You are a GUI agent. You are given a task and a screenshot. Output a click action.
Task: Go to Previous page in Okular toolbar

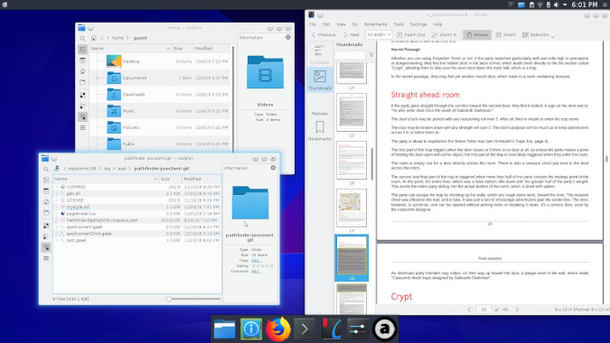(x=324, y=34)
